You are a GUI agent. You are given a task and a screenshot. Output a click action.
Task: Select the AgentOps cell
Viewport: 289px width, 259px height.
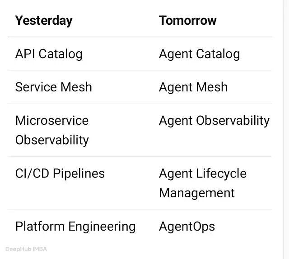click(187, 227)
